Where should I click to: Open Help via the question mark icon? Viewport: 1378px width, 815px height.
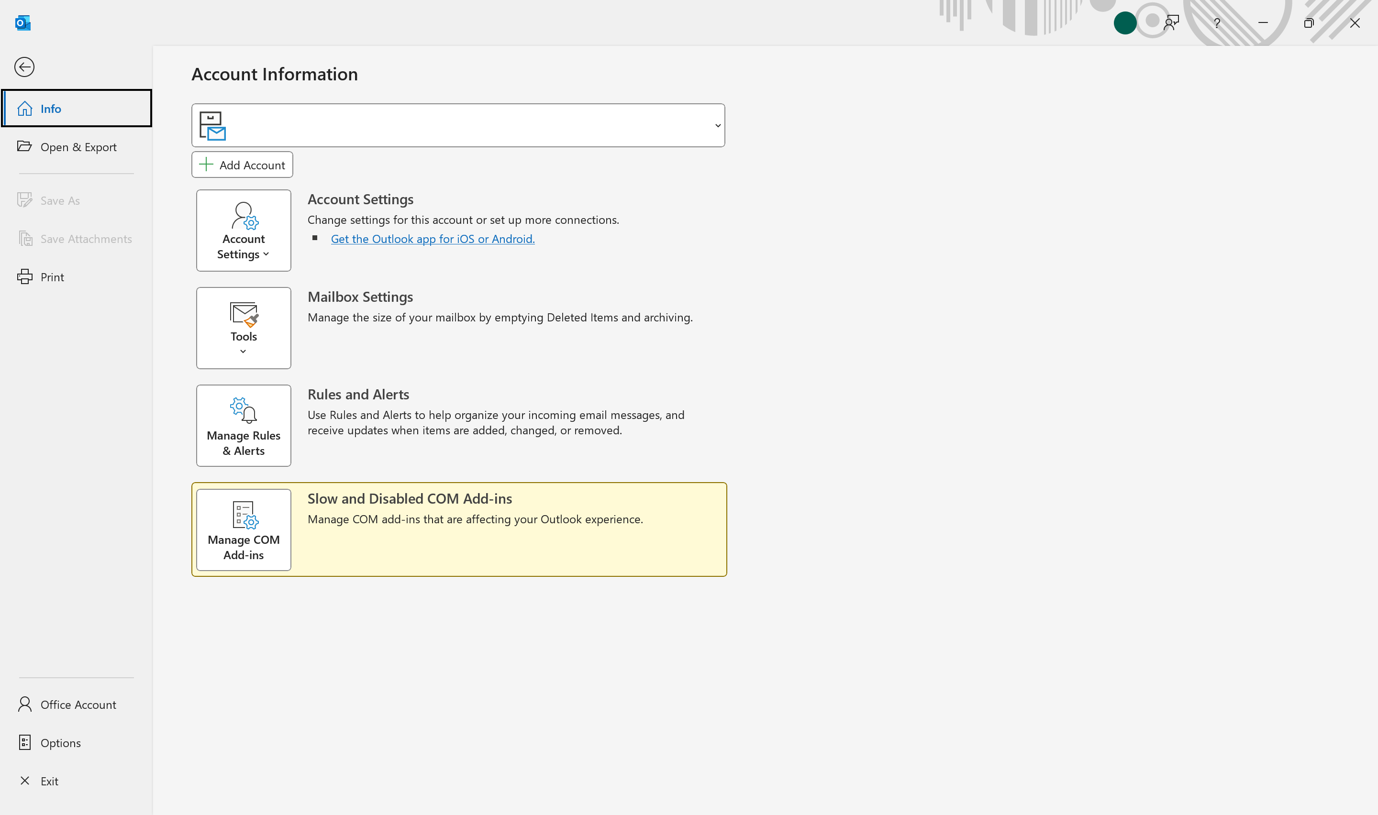(x=1217, y=23)
